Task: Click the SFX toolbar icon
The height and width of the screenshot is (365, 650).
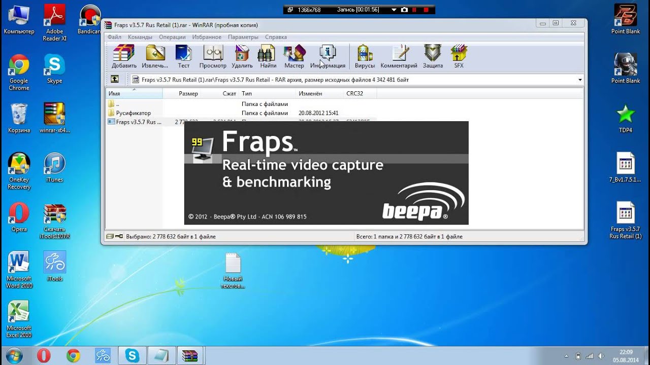Action: tap(459, 56)
